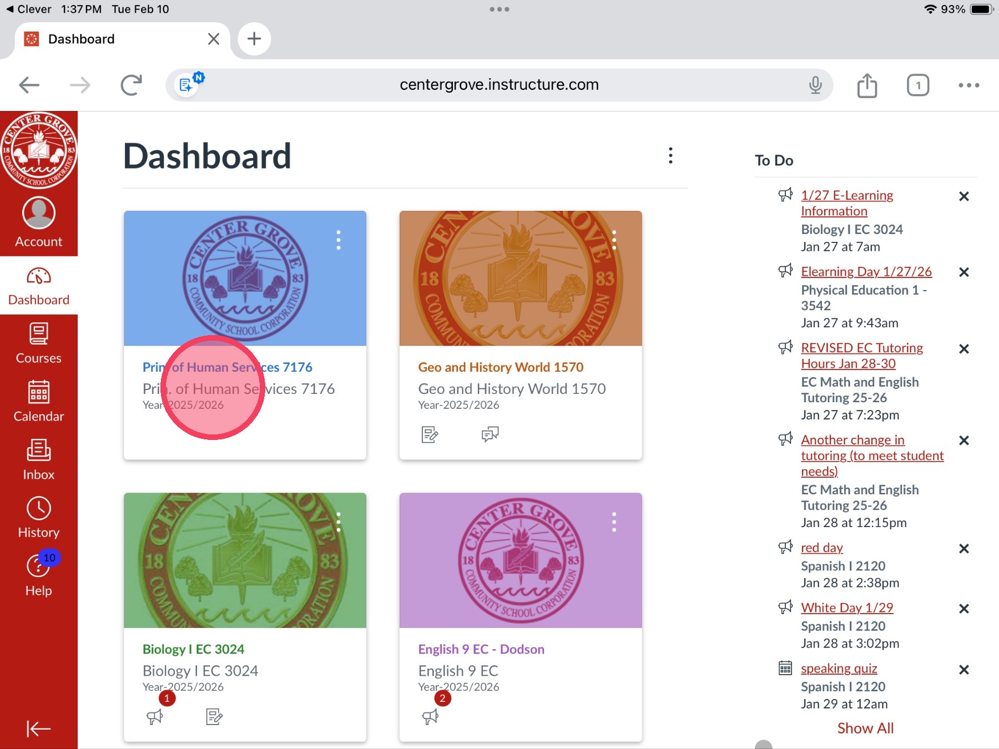The width and height of the screenshot is (999, 749).
Task: Open Prin. of Human Services card options
Action: [339, 240]
